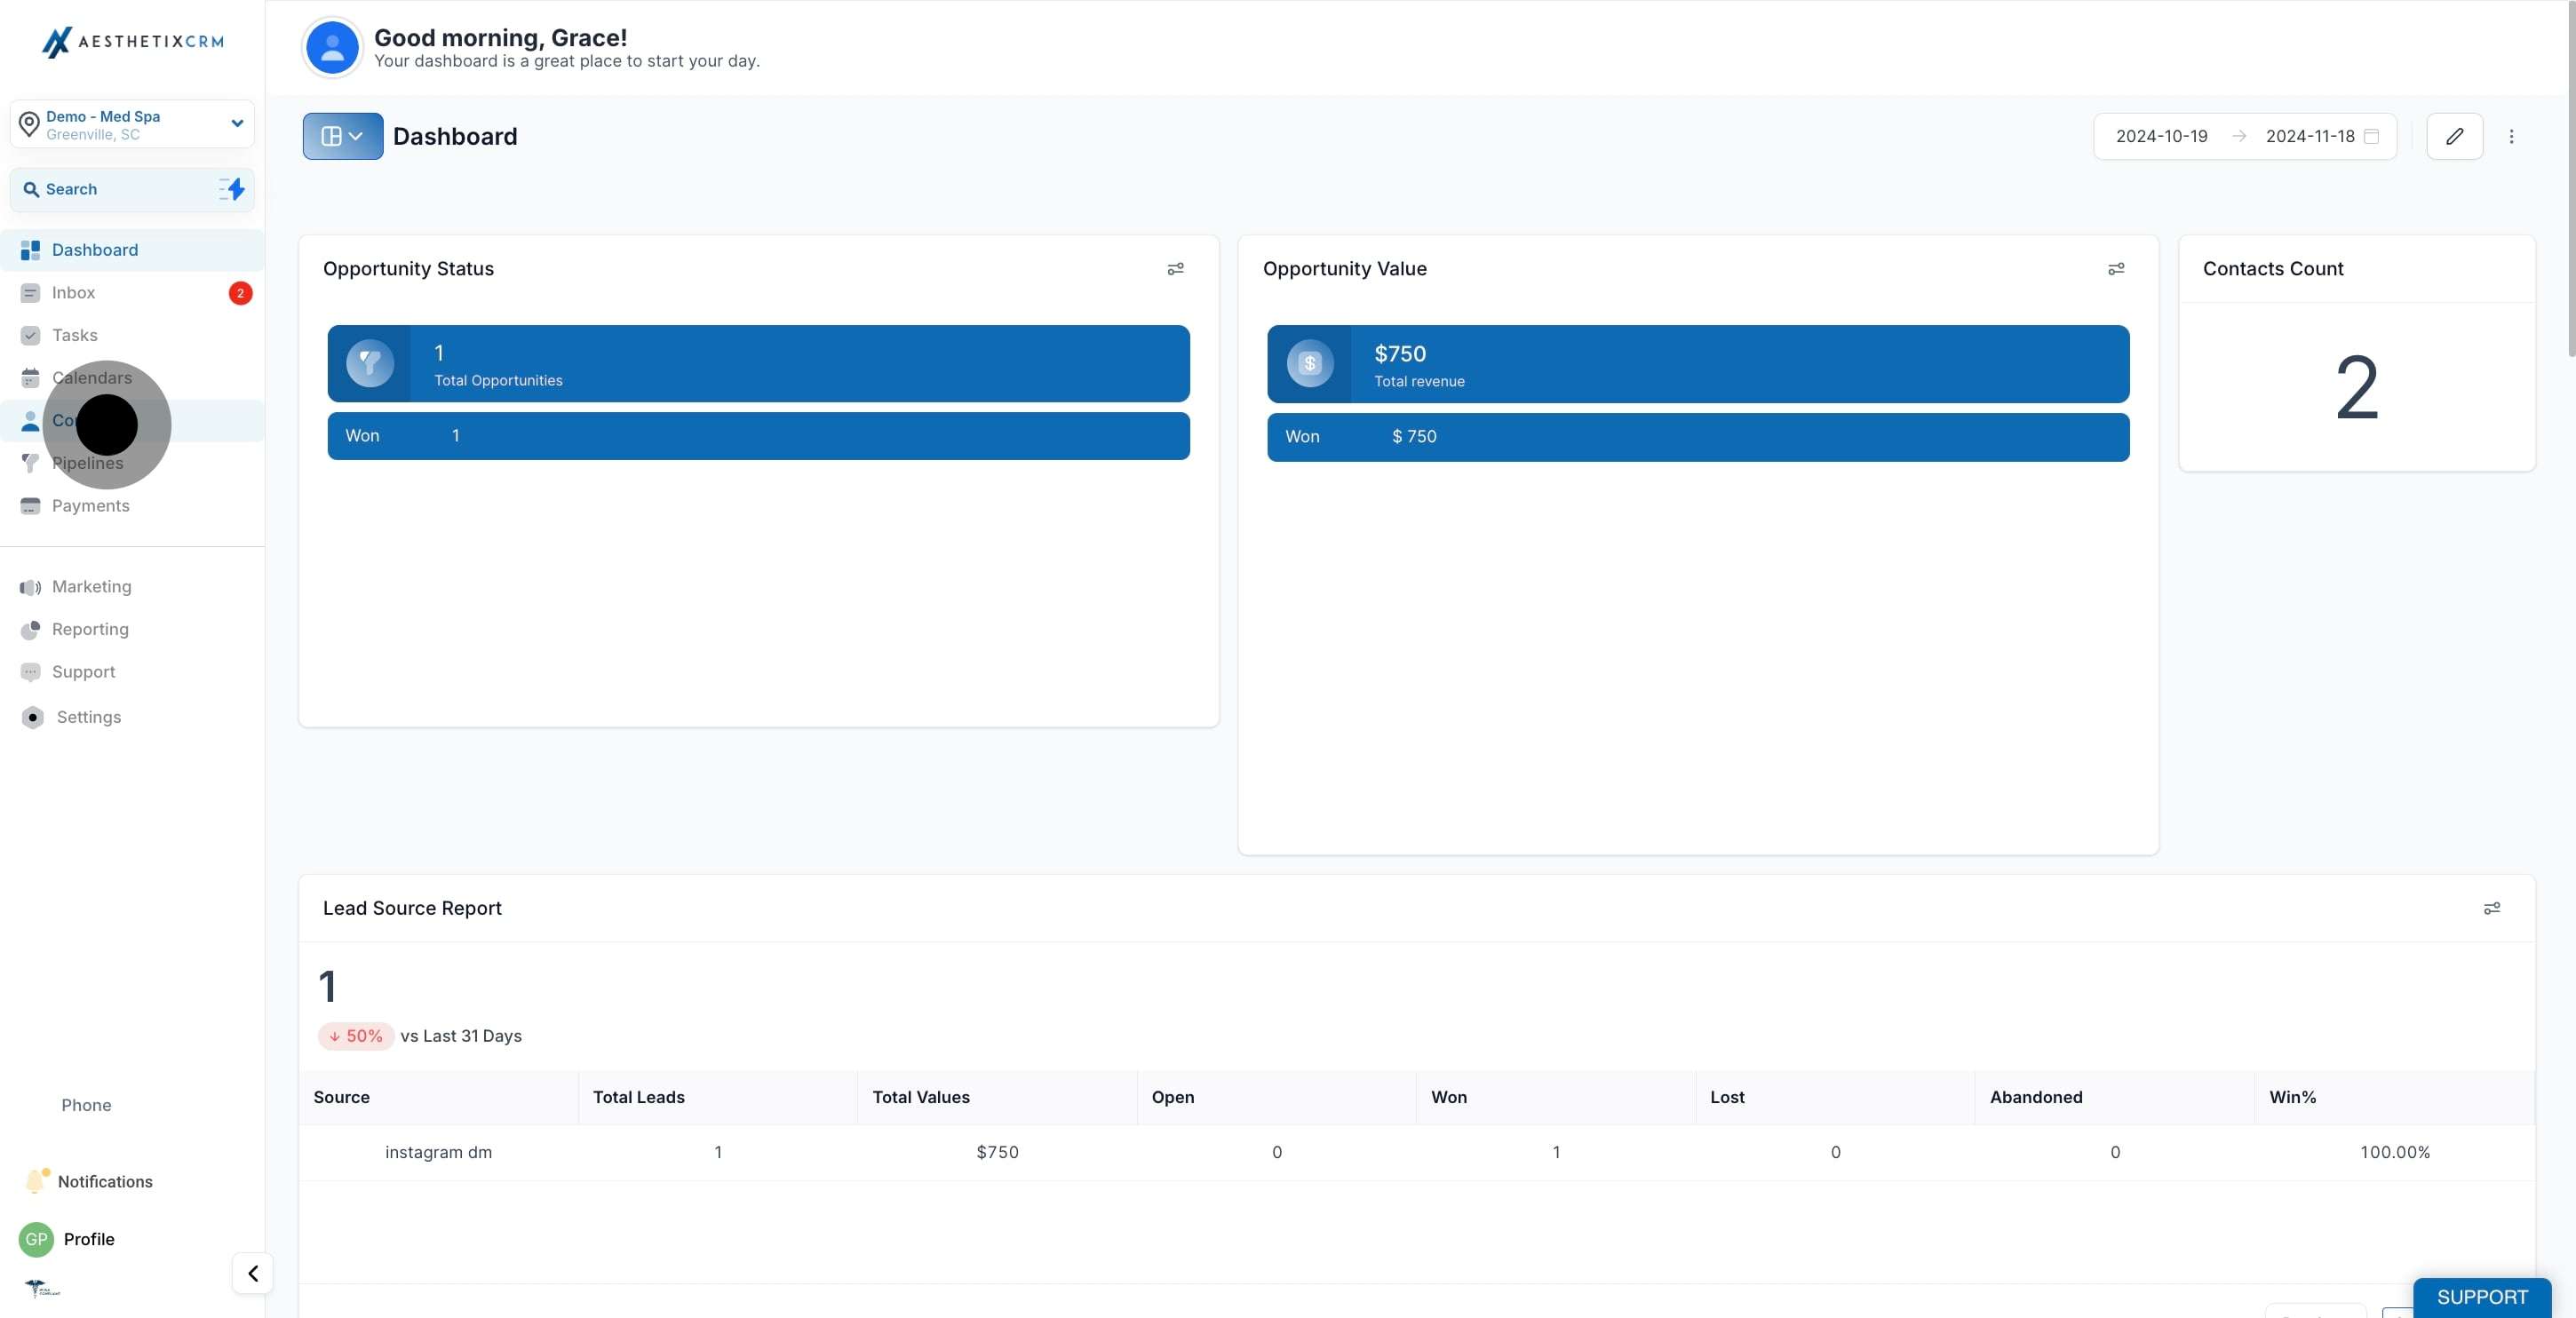2576x1318 pixels.
Task: Open Dashboard in the sidebar
Action: pyautogui.click(x=132, y=250)
